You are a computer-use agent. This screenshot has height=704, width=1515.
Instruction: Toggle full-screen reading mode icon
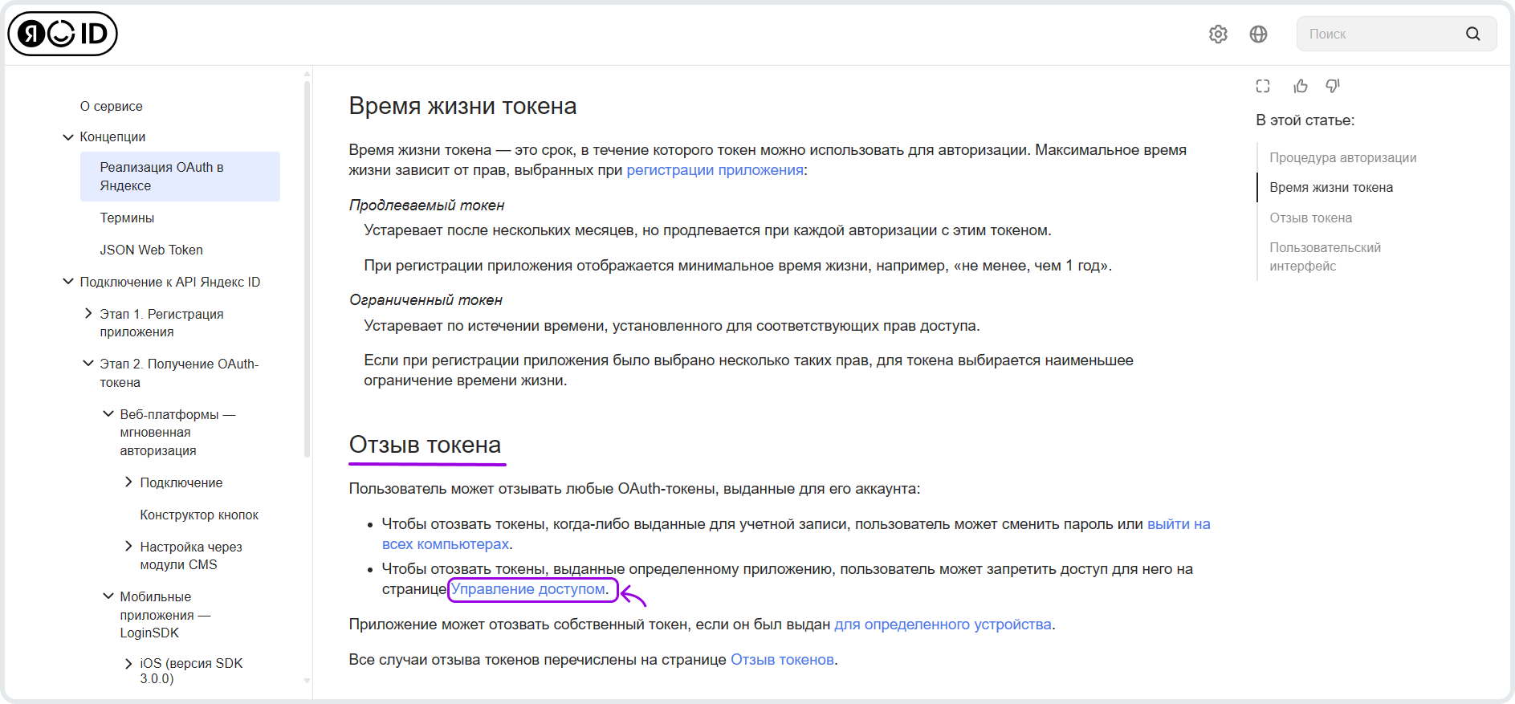point(1263,86)
